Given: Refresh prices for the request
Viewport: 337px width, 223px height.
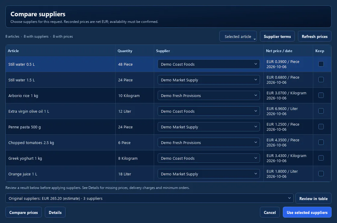Looking at the screenshot, I should (x=315, y=36).
